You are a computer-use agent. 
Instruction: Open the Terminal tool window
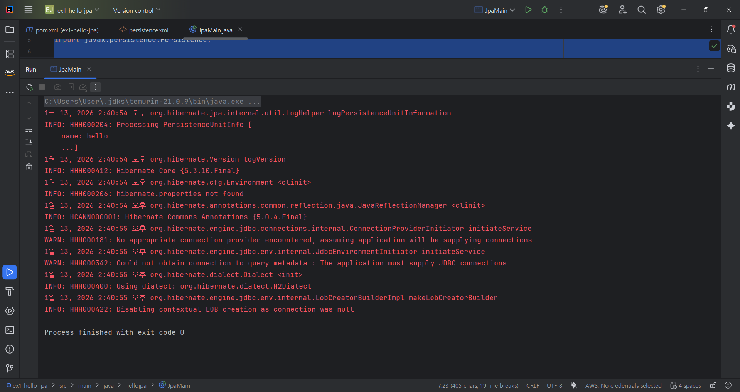[x=10, y=330]
